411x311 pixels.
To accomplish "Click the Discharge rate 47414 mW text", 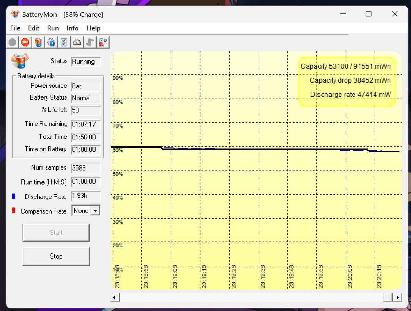I will (351, 95).
